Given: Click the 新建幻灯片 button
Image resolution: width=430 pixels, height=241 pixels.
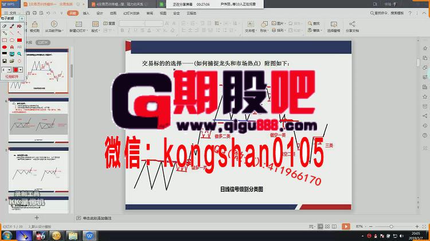Looking at the screenshot, I should pyautogui.click(x=79, y=27).
